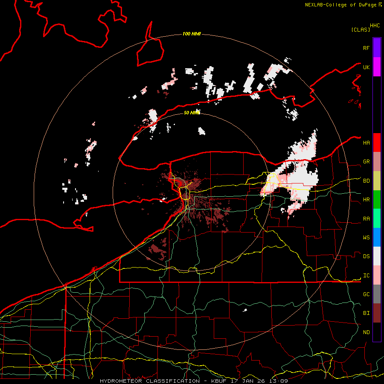This screenshot has width=384, height=384.
Task: Click the [CLAS] units label
Action: 361,29
